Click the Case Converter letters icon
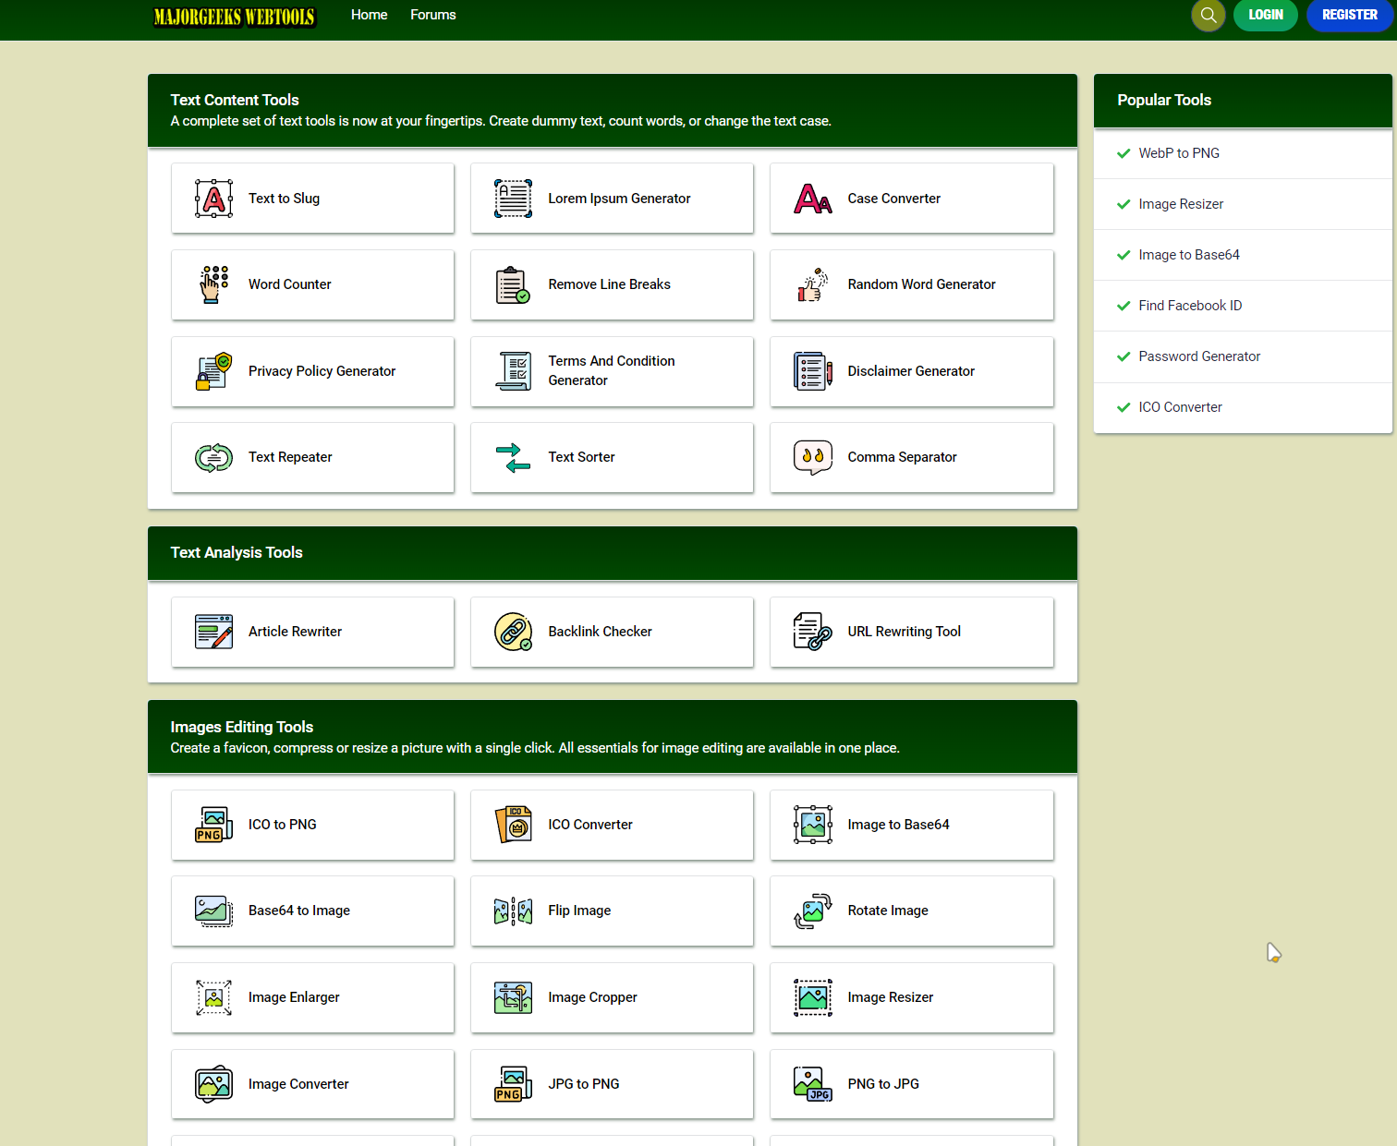Viewport: 1397px width, 1146px height. pos(812,199)
